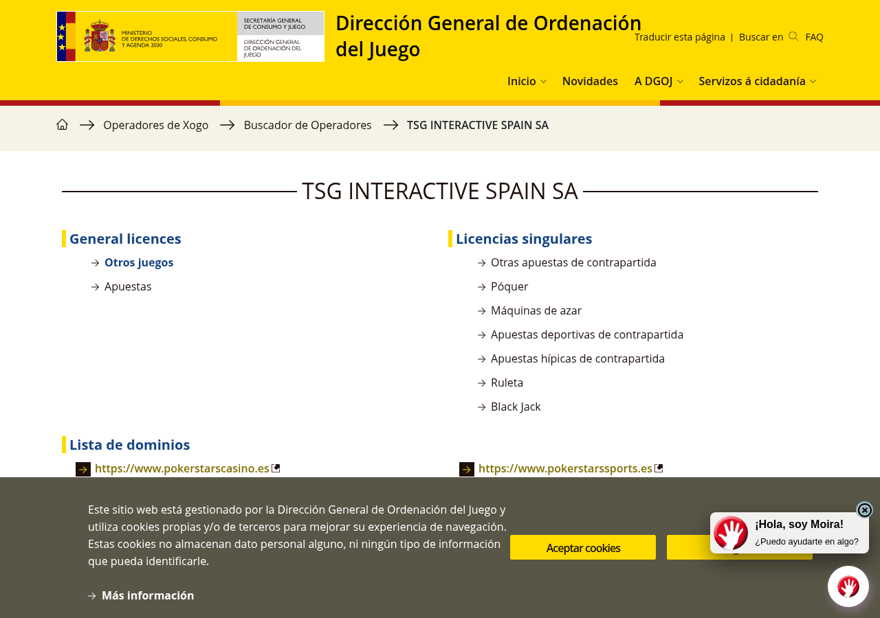The height and width of the screenshot is (618, 880).
Task: Click the General licences heading
Action: (x=125, y=238)
